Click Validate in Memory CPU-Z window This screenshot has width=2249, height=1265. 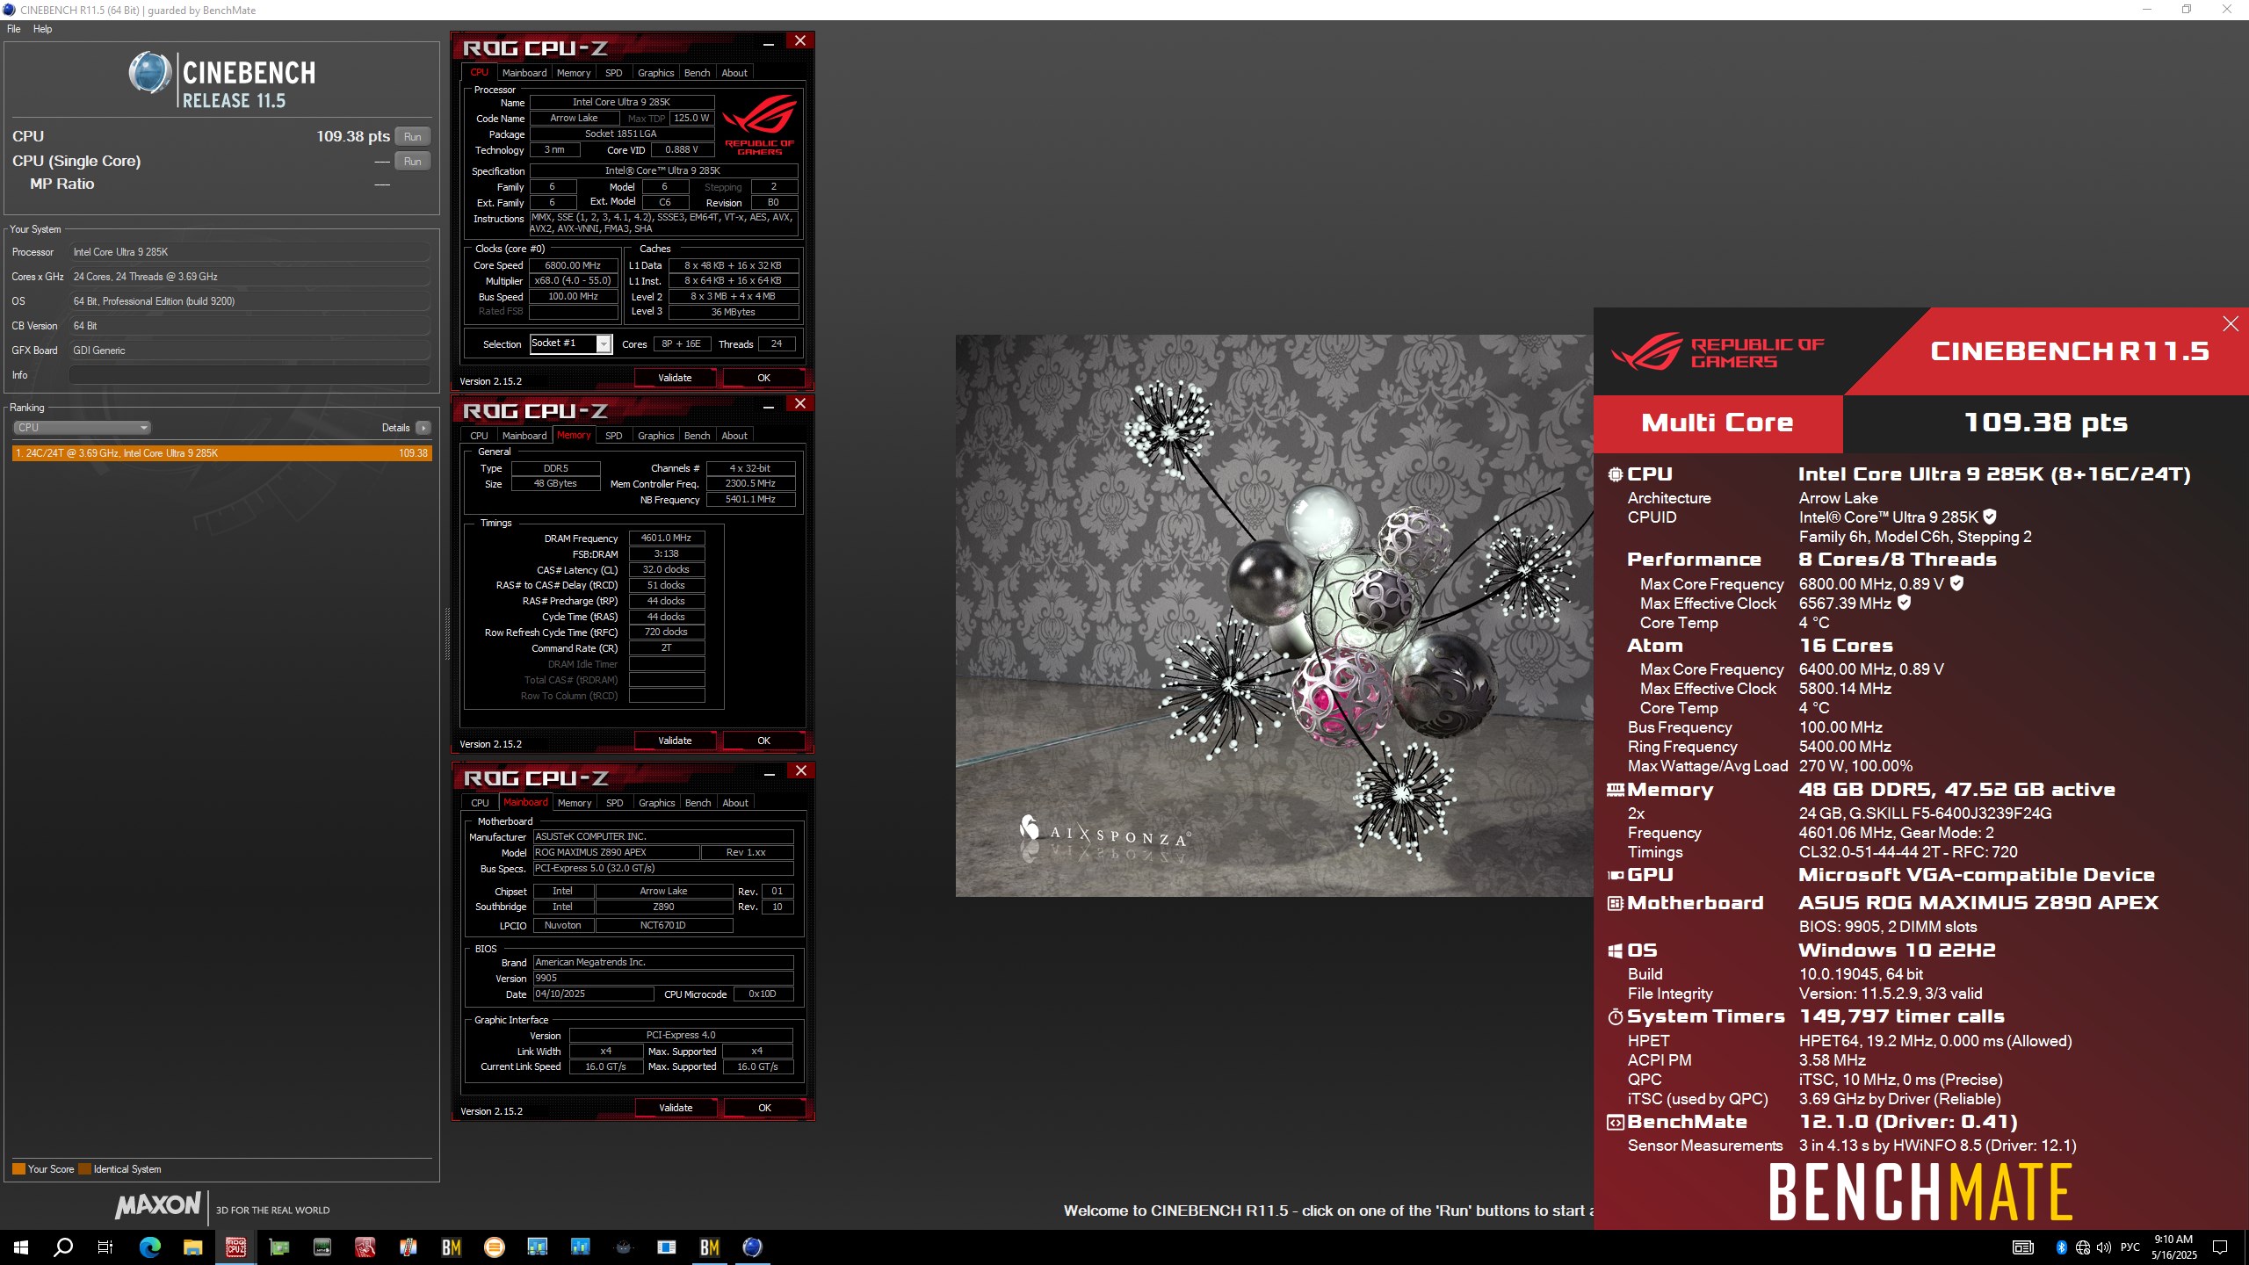pyautogui.click(x=675, y=741)
